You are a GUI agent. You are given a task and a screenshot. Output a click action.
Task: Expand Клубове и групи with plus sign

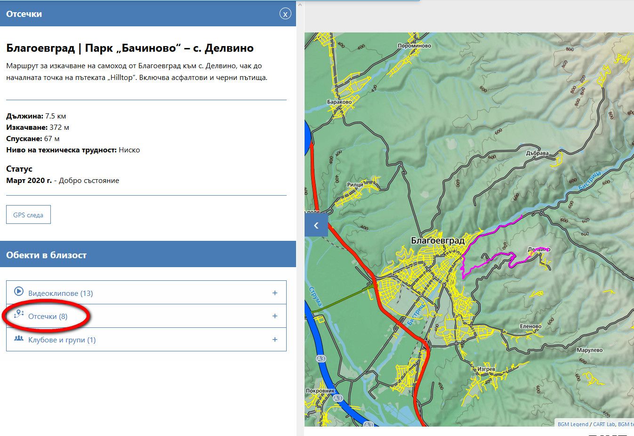[x=275, y=340]
